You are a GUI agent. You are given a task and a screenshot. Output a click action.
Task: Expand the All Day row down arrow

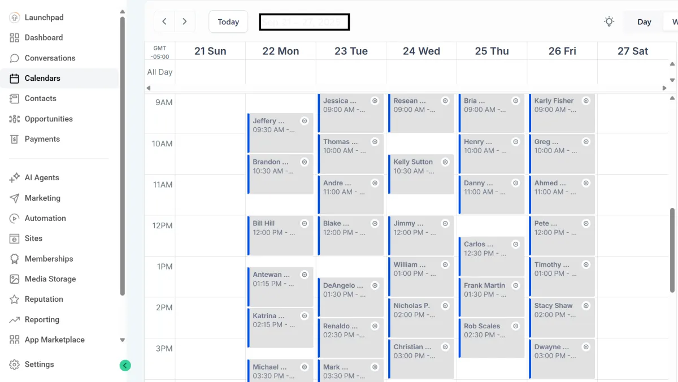click(672, 80)
